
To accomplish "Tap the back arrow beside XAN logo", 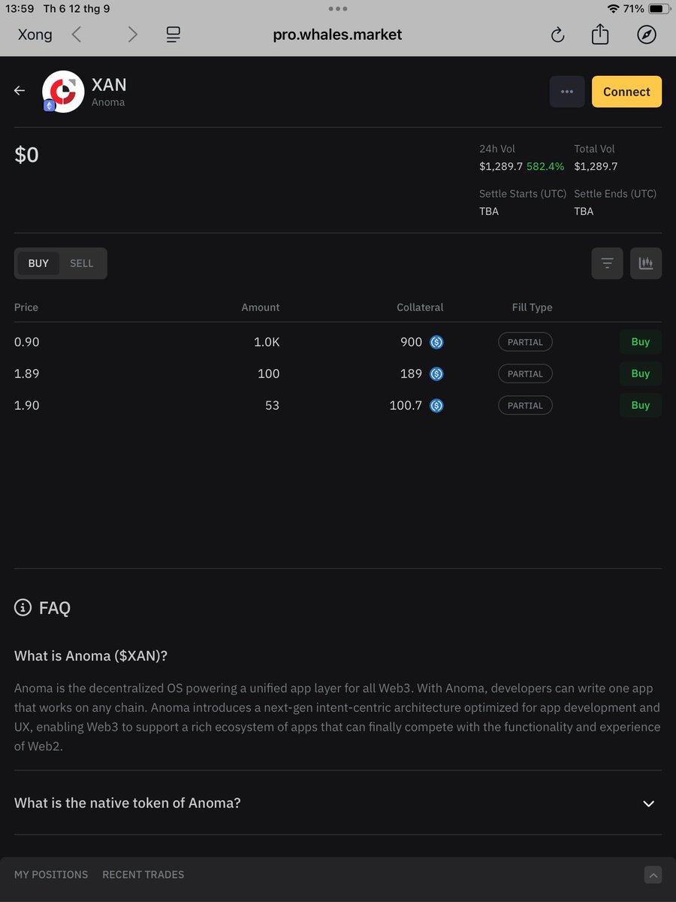I will (x=20, y=91).
